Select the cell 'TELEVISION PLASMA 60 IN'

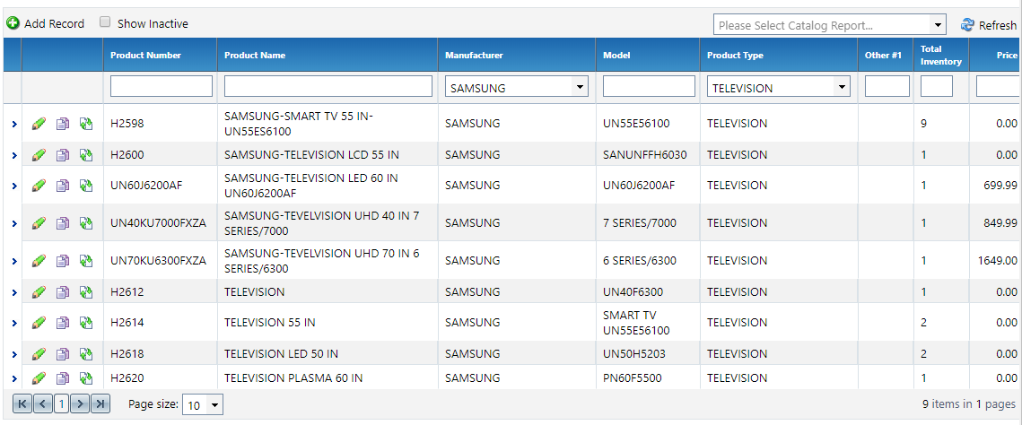click(293, 377)
